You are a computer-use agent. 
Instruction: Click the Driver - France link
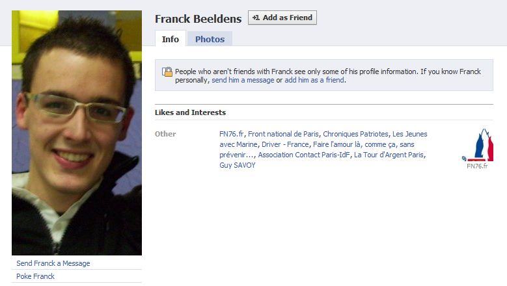click(285, 144)
